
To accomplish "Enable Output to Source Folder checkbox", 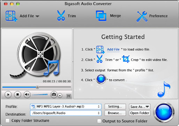I will coord(99,121).
